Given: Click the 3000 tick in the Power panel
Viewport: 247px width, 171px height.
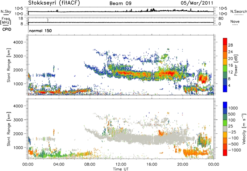Looking at the screenshot, I should tap(18, 56).
